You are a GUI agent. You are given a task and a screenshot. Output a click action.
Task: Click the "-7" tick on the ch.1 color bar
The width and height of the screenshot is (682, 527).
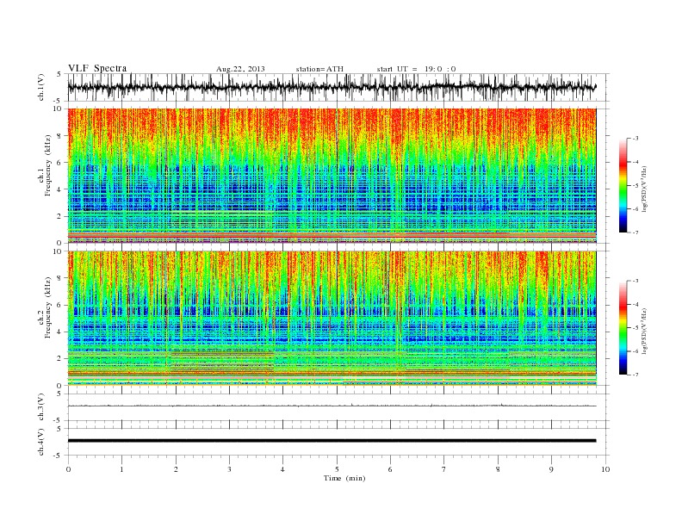click(x=635, y=232)
